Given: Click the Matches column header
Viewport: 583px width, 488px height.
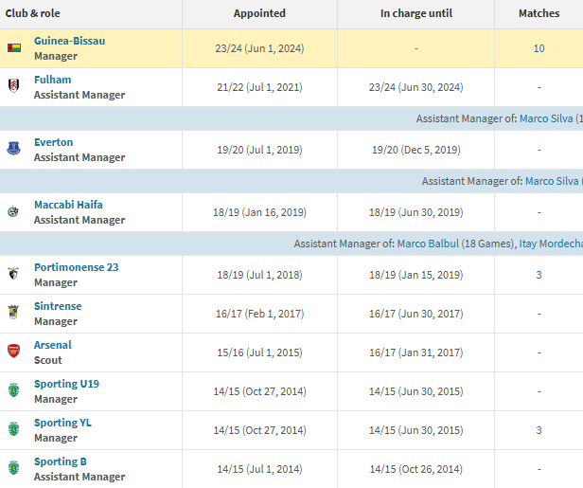Looking at the screenshot, I should (539, 13).
